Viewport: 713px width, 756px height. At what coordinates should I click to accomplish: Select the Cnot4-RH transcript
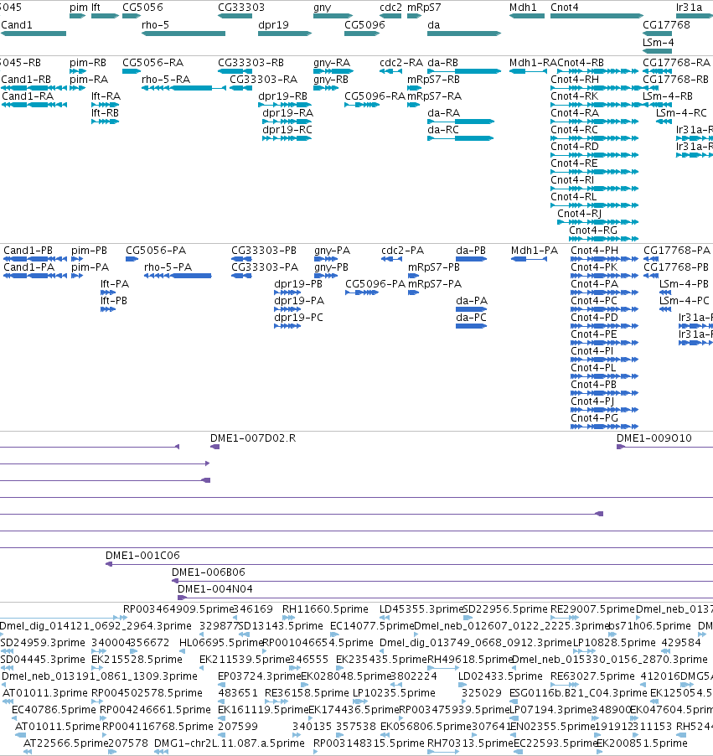tap(594, 88)
